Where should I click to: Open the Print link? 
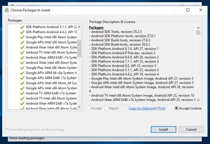162,108
